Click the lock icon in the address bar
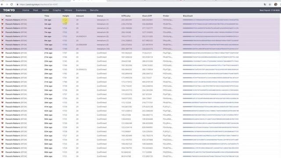The image size is (281, 158). point(18,4)
